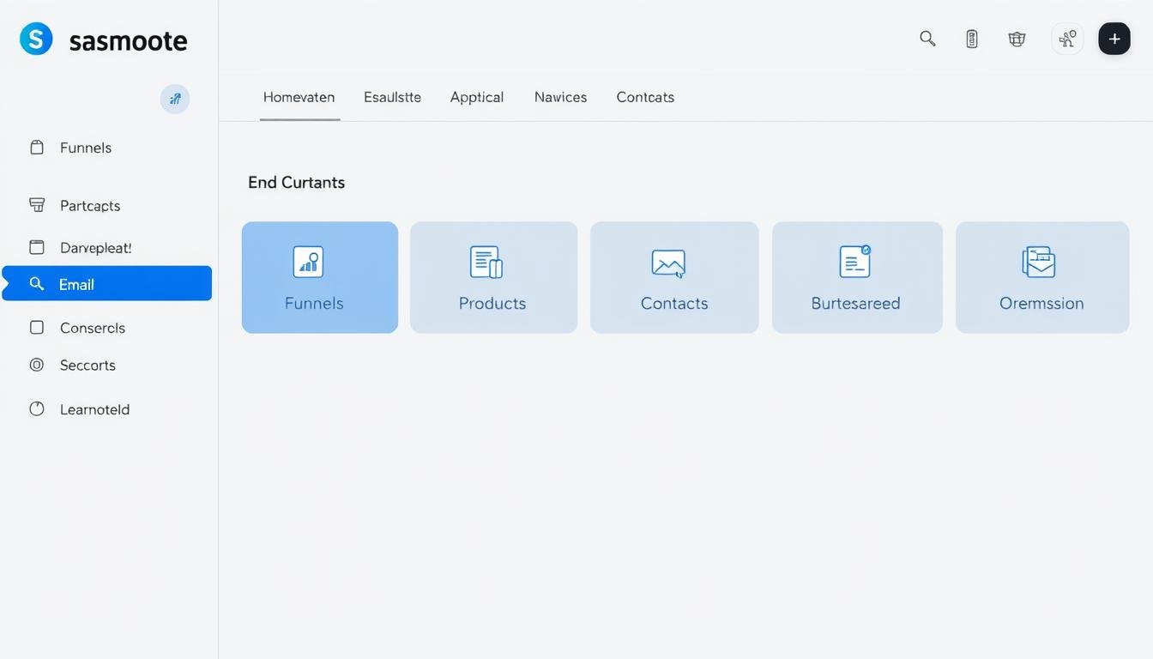Screen dimensions: 1153x659
Task: Click the chart icon on the Funnels card
Action: pyautogui.click(x=308, y=261)
